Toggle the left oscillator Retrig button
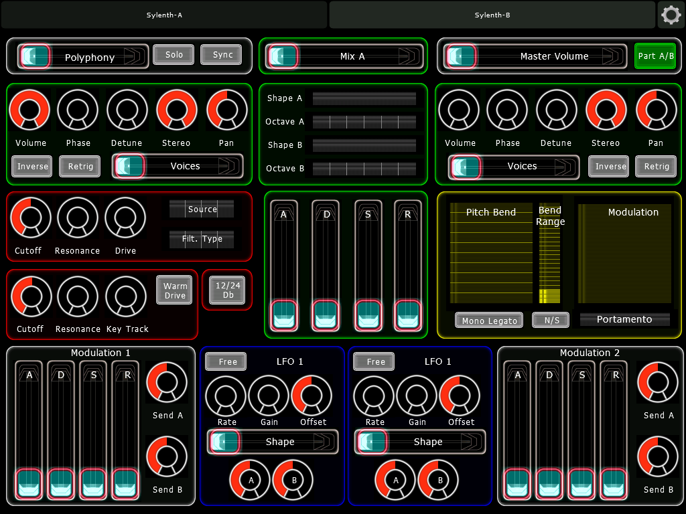This screenshot has width=686, height=514. coord(80,166)
